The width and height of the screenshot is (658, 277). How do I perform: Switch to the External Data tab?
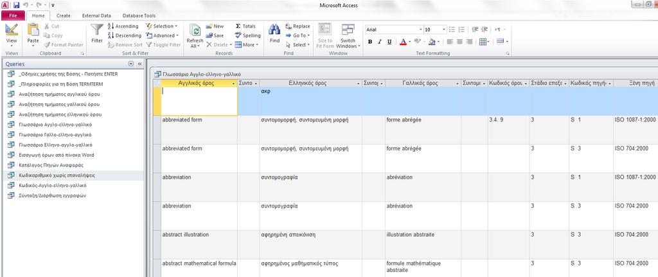(x=96, y=15)
